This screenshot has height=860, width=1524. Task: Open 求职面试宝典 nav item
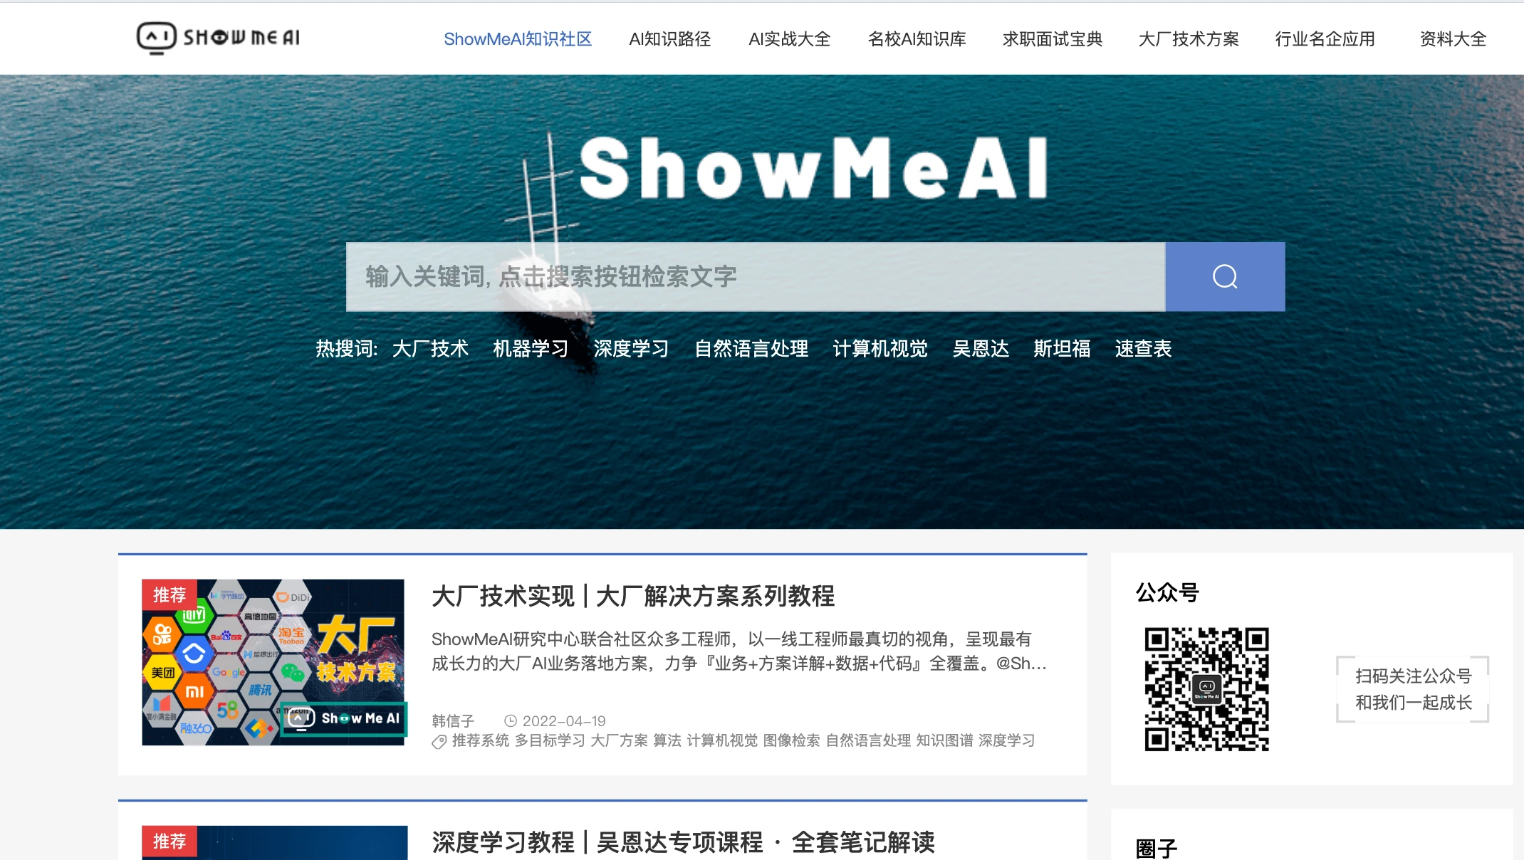[1053, 39]
